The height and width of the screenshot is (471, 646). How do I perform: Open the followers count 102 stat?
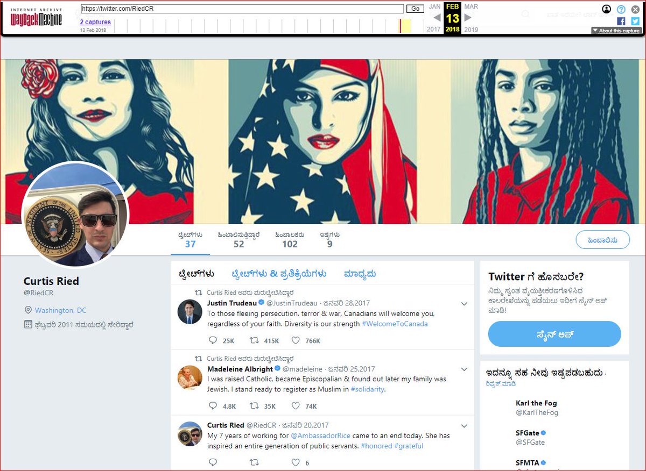[290, 240]
